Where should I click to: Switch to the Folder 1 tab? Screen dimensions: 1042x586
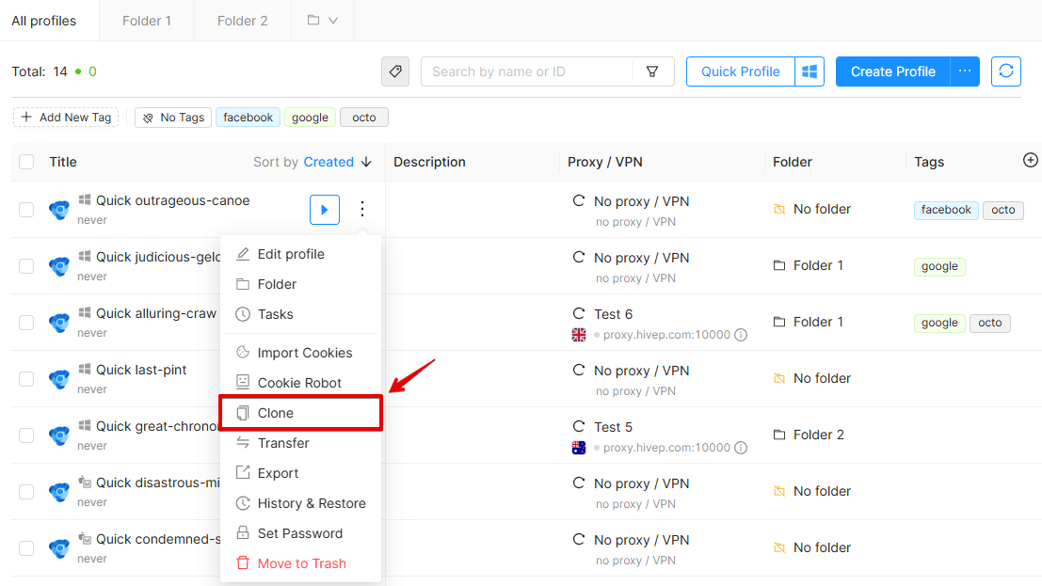pyautogui.click(x=147, y=21)
